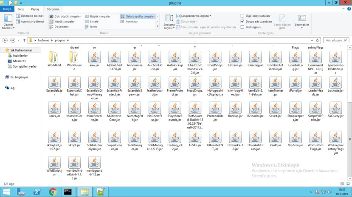Viewport: 352px width, 197px height.
Task: Select the VipZero.jar file icon
Action: point(296,137)
